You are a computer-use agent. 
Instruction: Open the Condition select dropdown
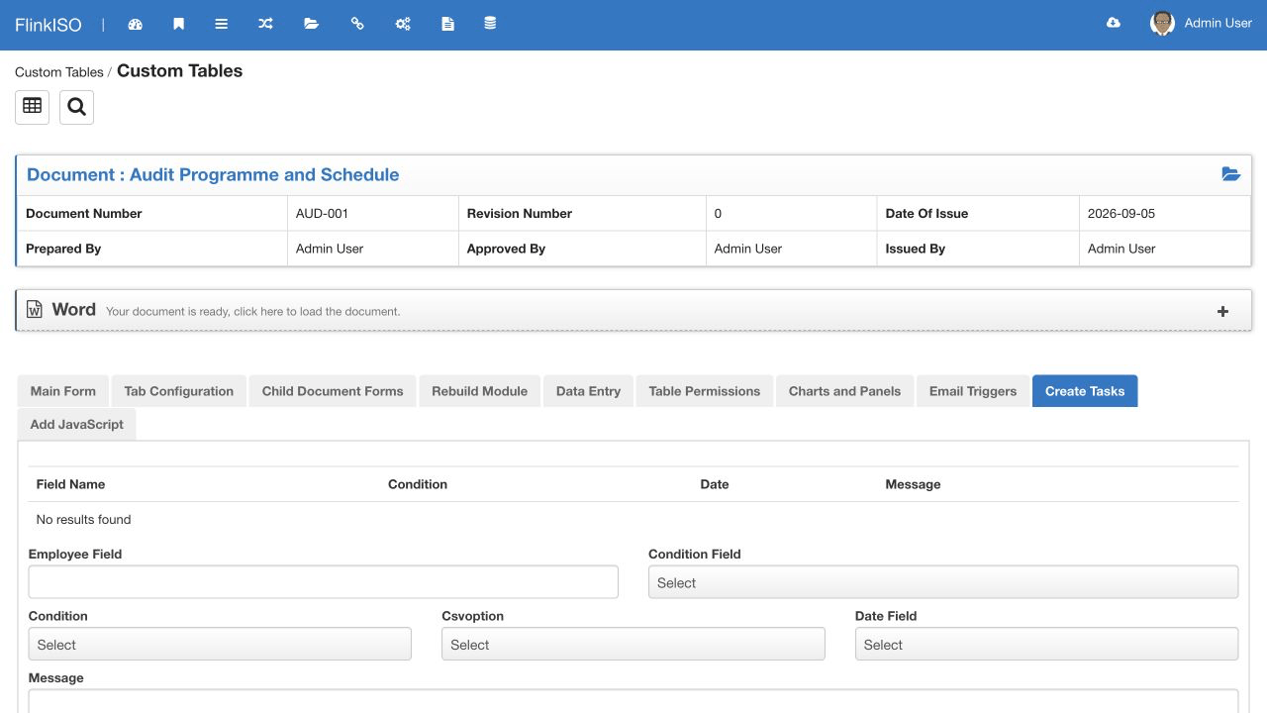(x=220, y=644)
